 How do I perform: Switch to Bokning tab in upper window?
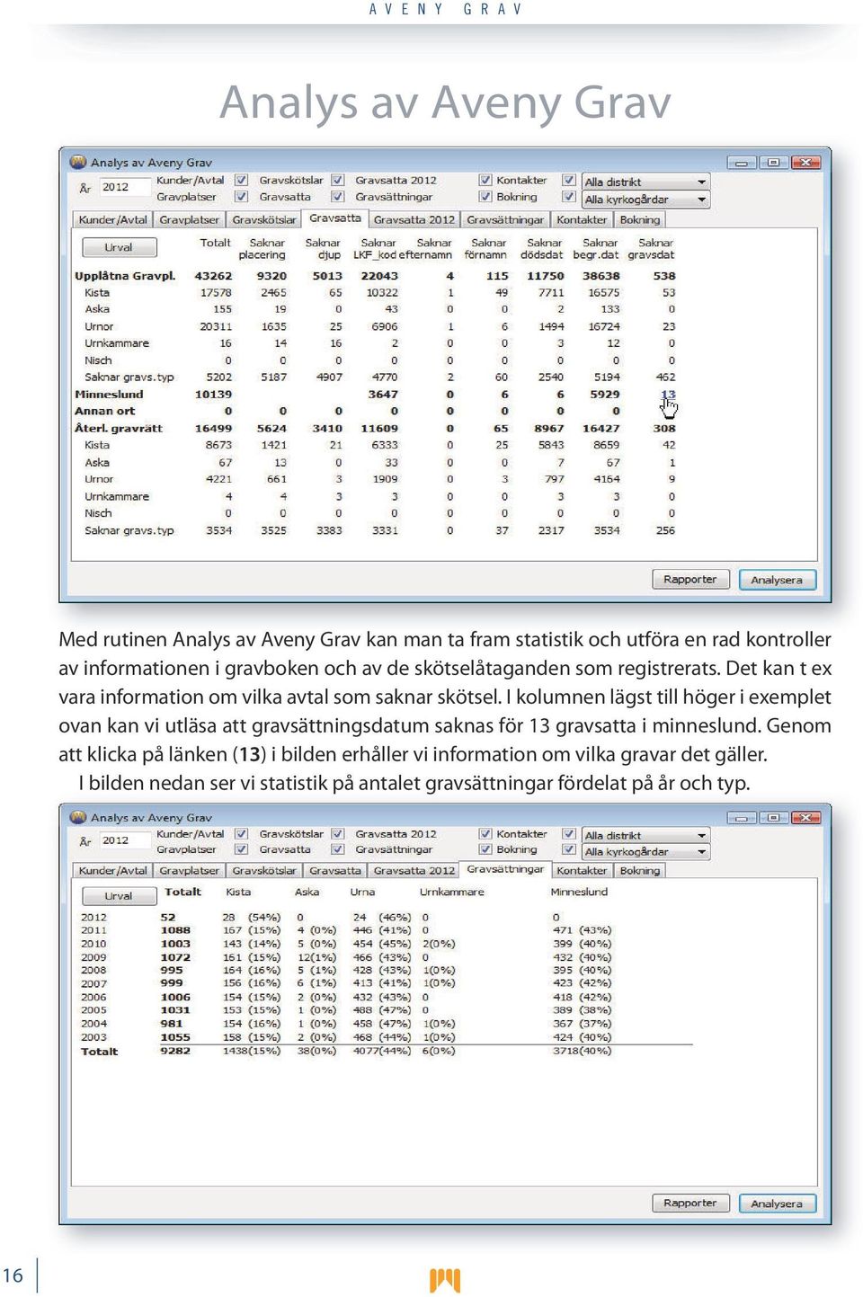point(640,220)
